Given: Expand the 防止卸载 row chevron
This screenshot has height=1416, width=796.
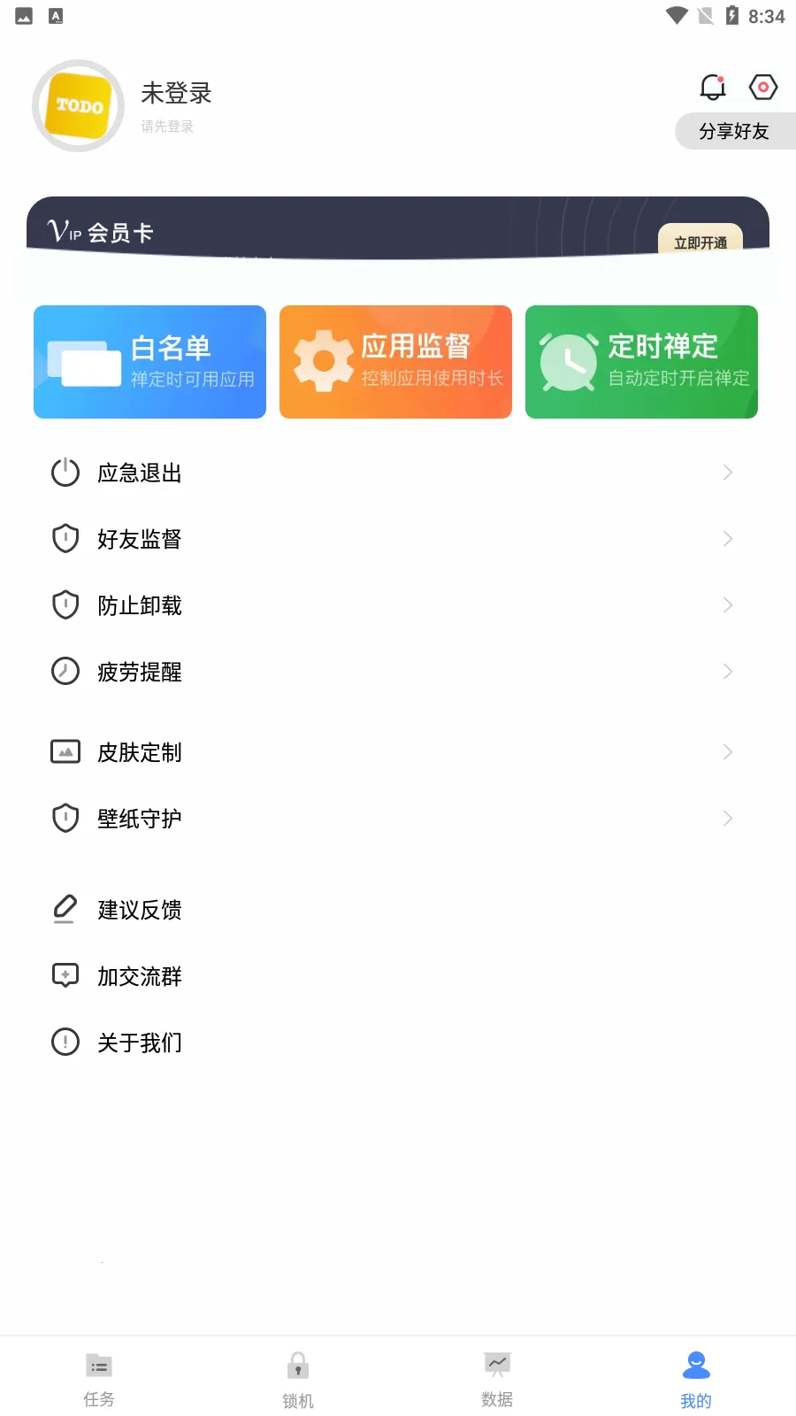Looking at the screenshot, I should click(x=727, y=605).
